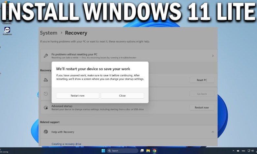This screenshot has height=154, width=257.
Task: Open the Creating a recovery drive link
Action: pos(66,144)
